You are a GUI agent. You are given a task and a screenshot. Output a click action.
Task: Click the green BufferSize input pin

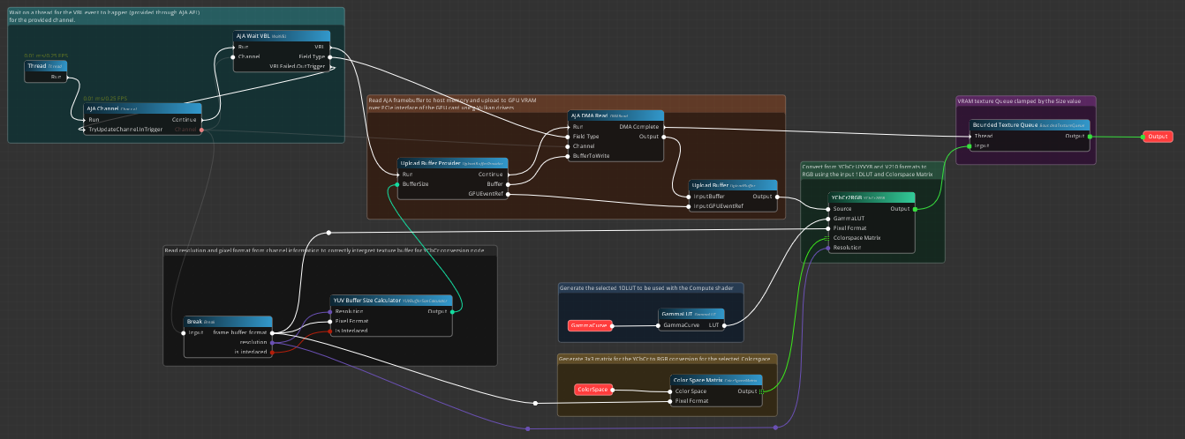(x=396, y=183)
